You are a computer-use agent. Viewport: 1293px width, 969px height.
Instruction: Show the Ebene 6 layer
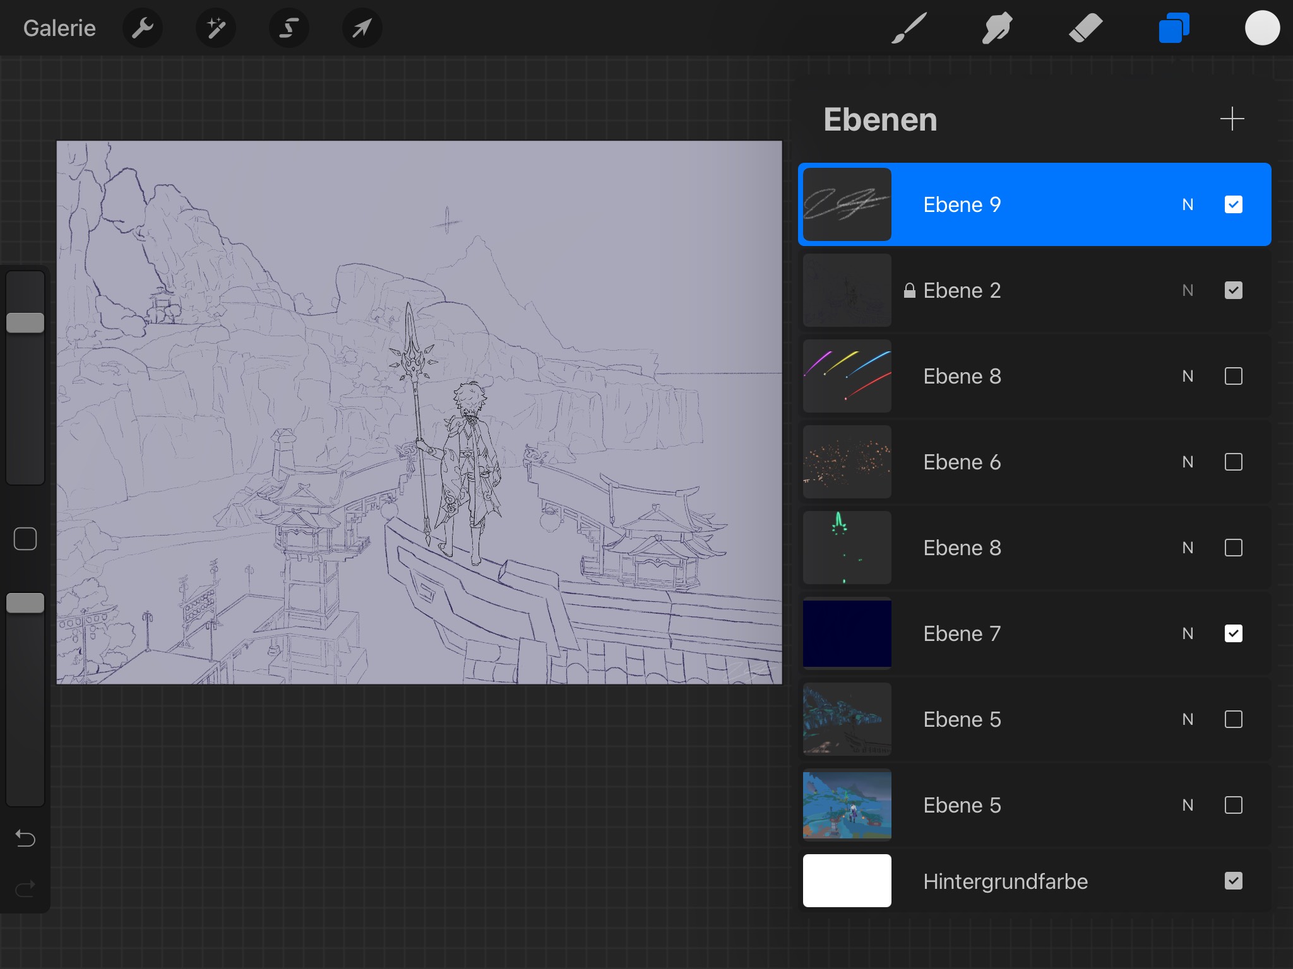1234,462
